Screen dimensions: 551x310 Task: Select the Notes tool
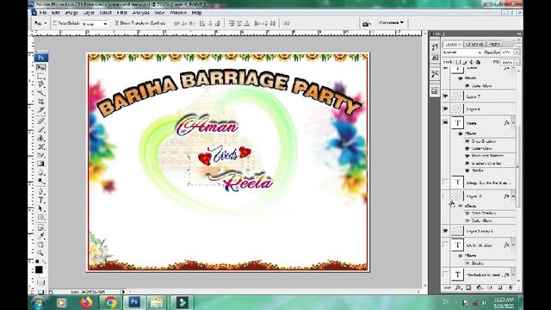(41, 227)
